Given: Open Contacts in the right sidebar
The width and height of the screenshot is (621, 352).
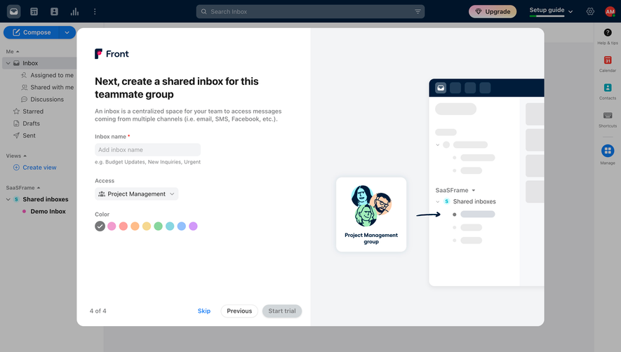Looking at the screenshot, I should 608,91.
